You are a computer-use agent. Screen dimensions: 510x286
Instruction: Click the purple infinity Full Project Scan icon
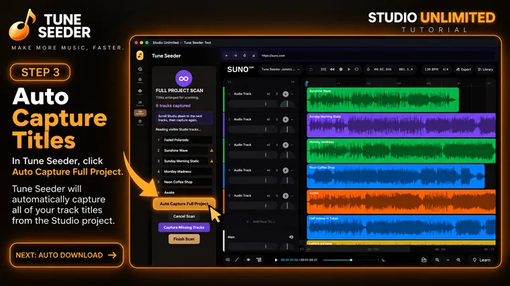coord(184,78)
